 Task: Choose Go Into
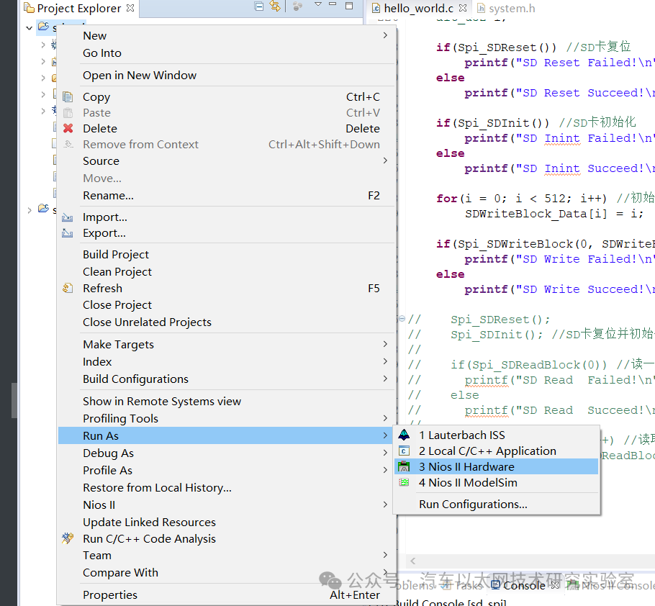(226, 53)
